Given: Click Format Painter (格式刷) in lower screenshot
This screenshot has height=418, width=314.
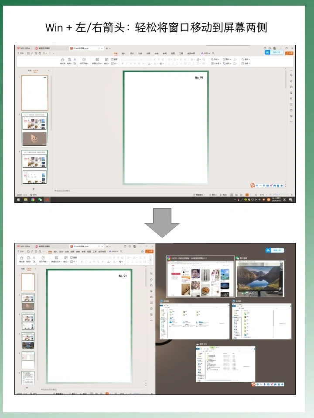Looking at the screenshot, I should pos(22,260).
